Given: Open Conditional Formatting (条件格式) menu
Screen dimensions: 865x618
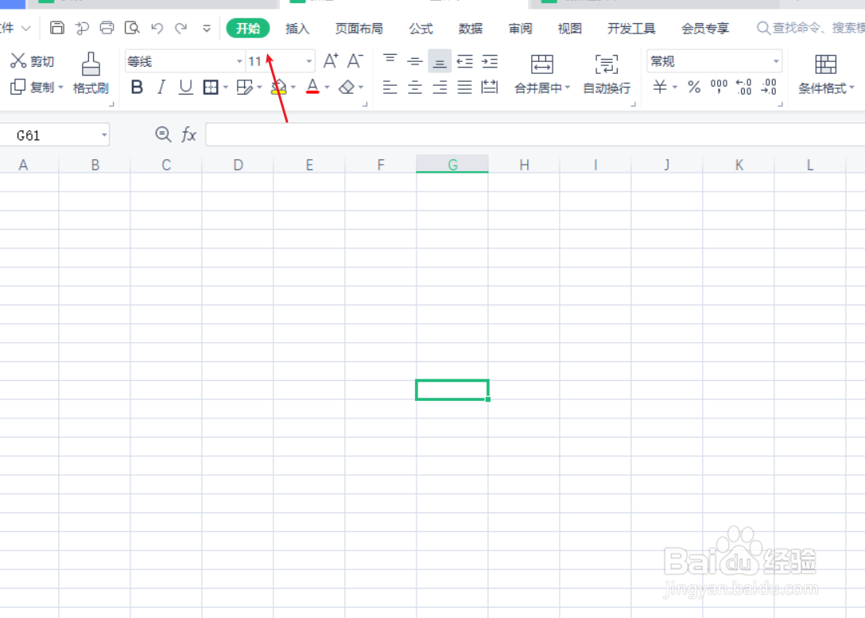Looking at the screenshot, I should coord(826,73).
